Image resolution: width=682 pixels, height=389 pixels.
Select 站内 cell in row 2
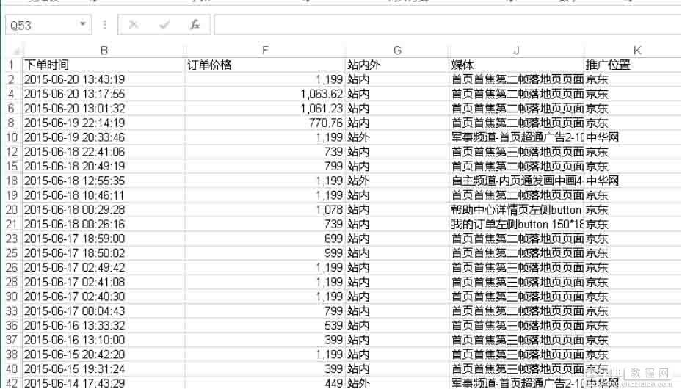click(397, 79)
